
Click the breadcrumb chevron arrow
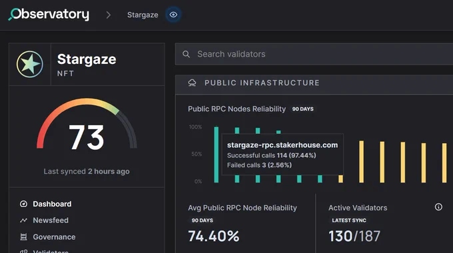pyautogui.click(x=109, y=15)
